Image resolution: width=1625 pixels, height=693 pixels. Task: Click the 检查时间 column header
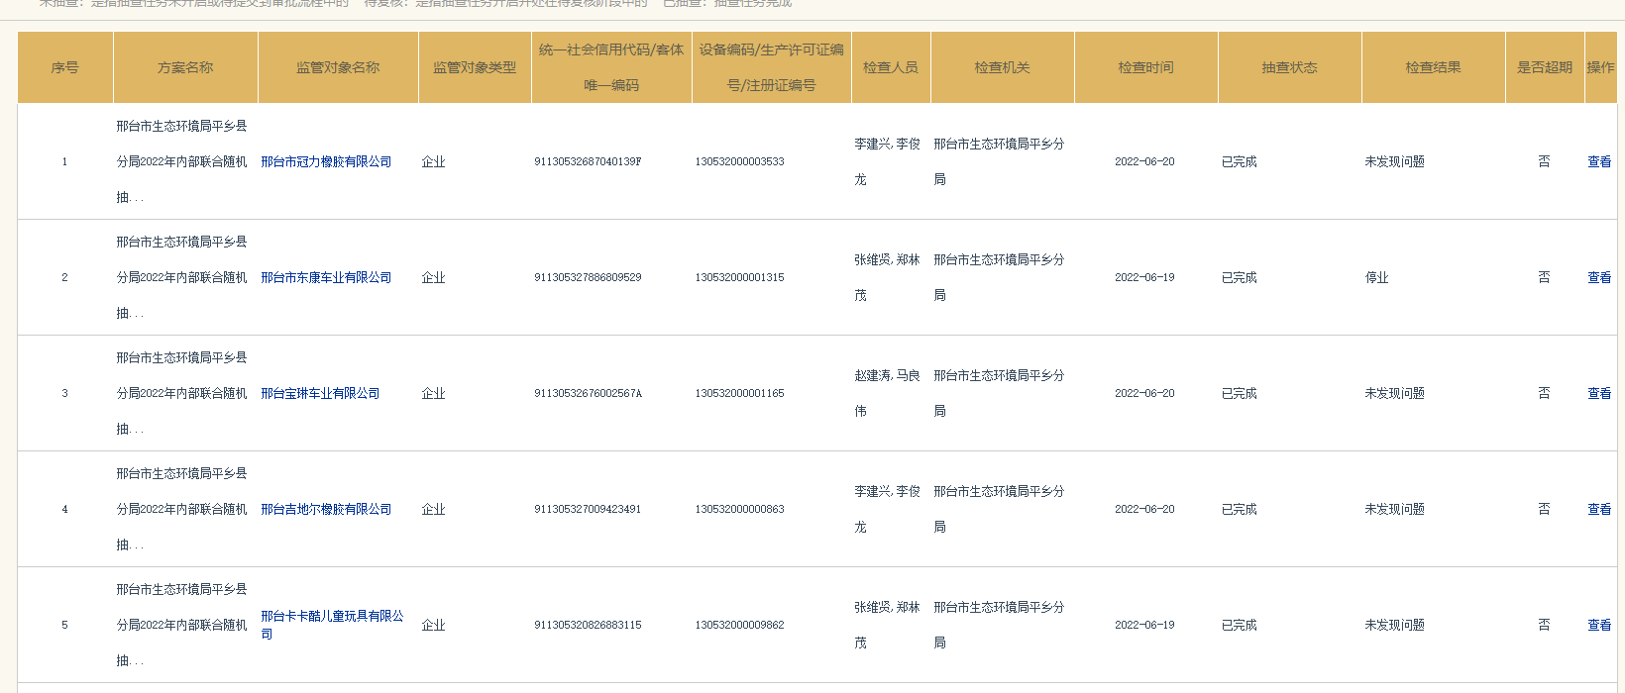1146,67
